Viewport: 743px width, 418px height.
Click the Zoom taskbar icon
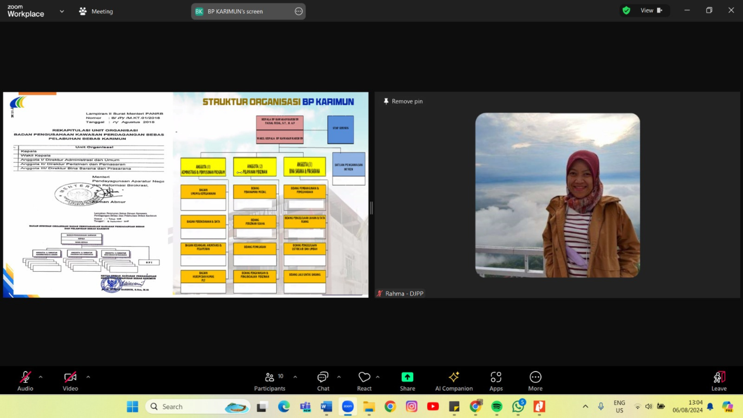pyautogui.click(x=348, y=406)
